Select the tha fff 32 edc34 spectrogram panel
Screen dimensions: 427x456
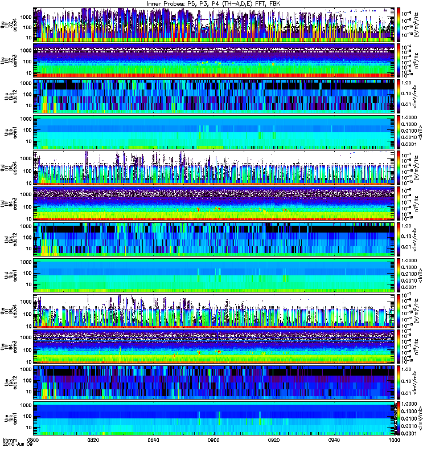tap(214, 25)
